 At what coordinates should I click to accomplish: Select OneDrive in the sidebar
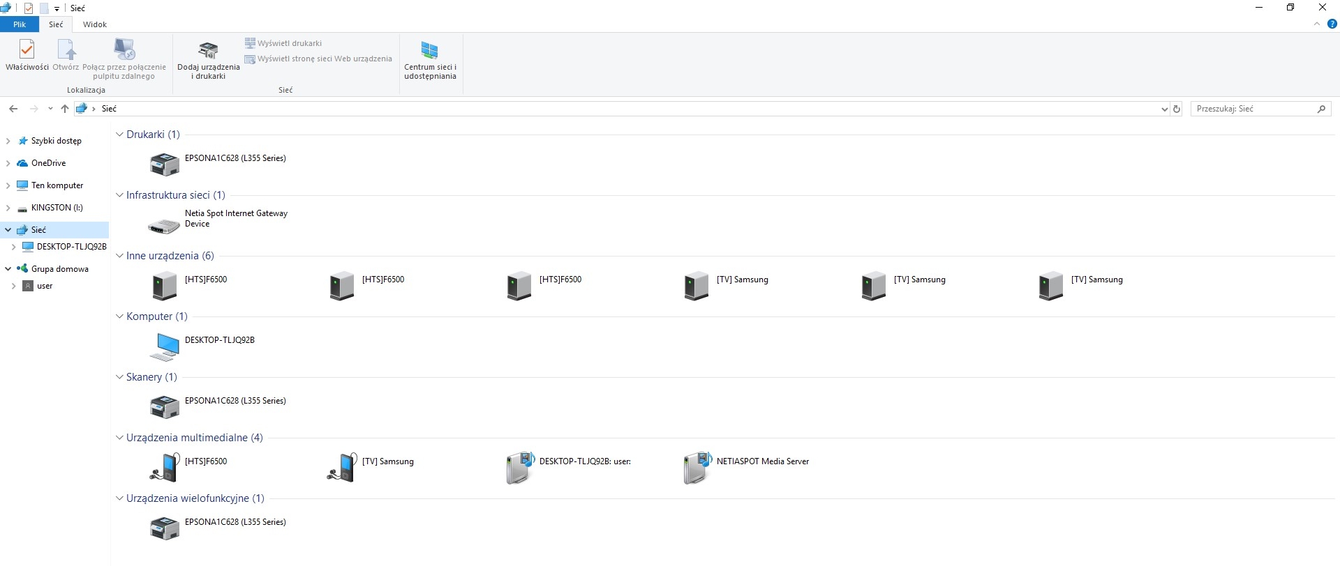[48, 163]
